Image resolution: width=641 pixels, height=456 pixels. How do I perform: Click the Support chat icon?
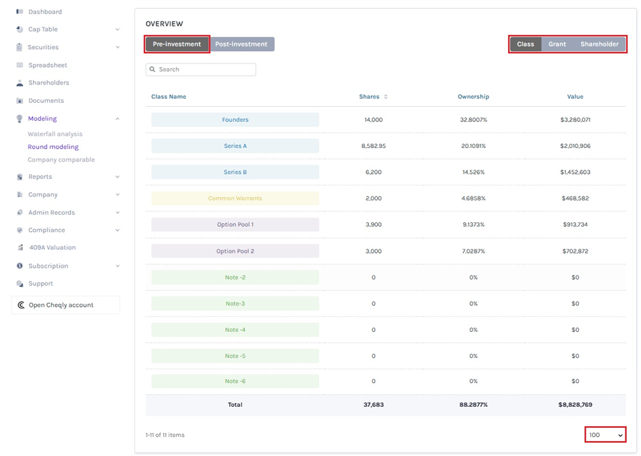pyautogui.click(x=20, y=284)
